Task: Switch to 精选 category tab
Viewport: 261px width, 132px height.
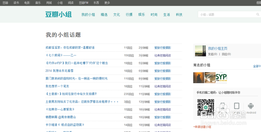Action: (104, 15)
